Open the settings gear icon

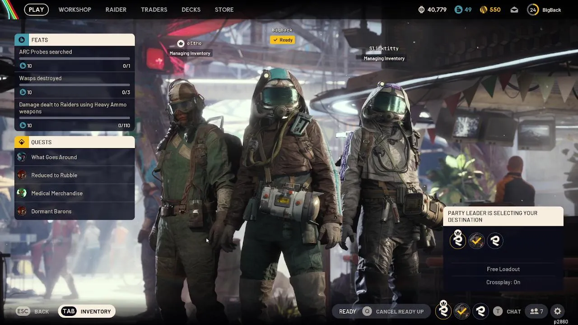coord(558,311)
